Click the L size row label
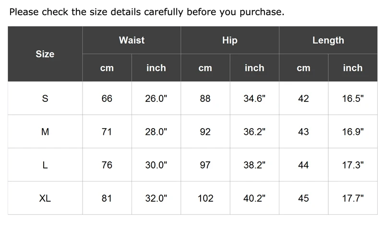This screenshot has height=230, width=384. (45, 165)
